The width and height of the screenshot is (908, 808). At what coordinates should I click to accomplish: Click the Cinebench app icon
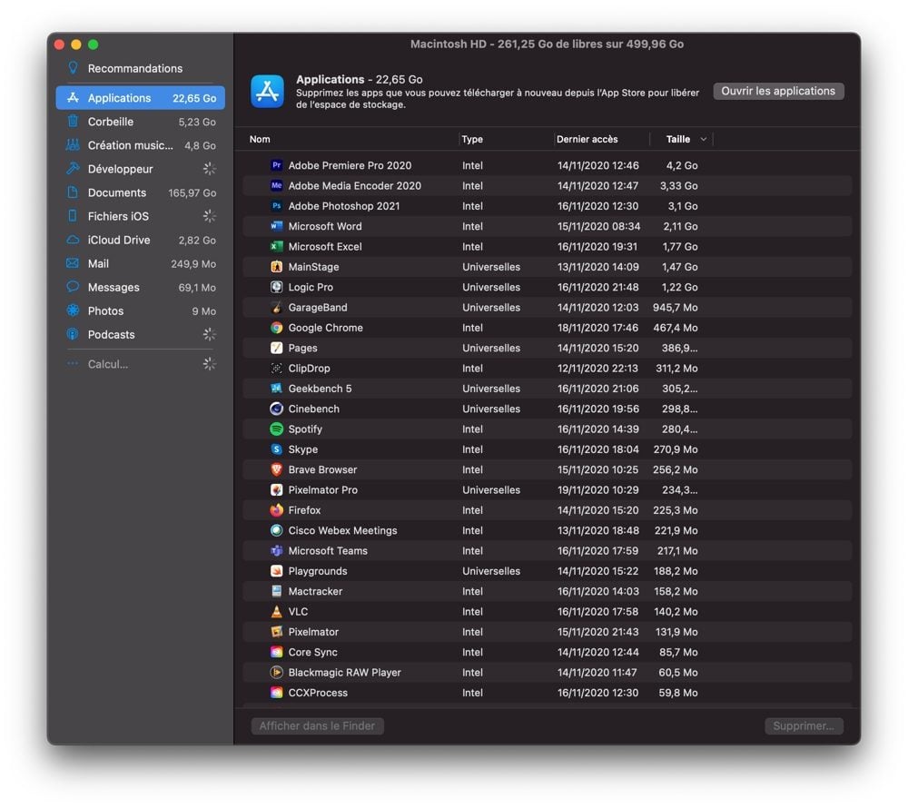point(276,409)
